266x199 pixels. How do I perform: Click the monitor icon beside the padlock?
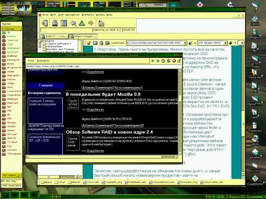95,43
